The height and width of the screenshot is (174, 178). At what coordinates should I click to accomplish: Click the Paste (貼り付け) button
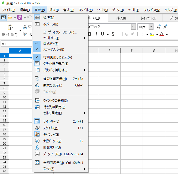pos(10,31)
